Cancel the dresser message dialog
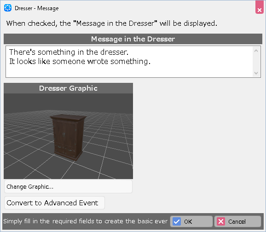 (237, 221)
